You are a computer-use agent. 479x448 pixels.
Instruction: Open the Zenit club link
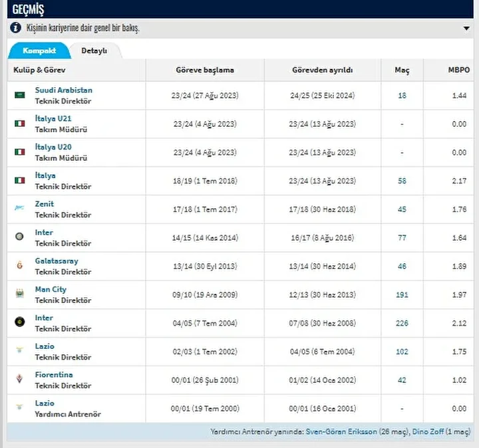point(45,204)
